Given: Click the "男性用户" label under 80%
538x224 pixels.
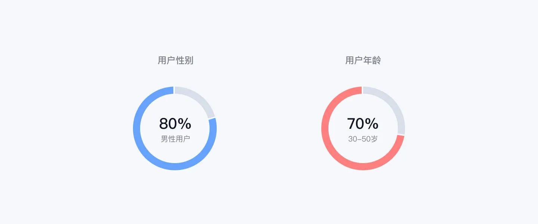Looking at the screenshot, I should [175, 139].
